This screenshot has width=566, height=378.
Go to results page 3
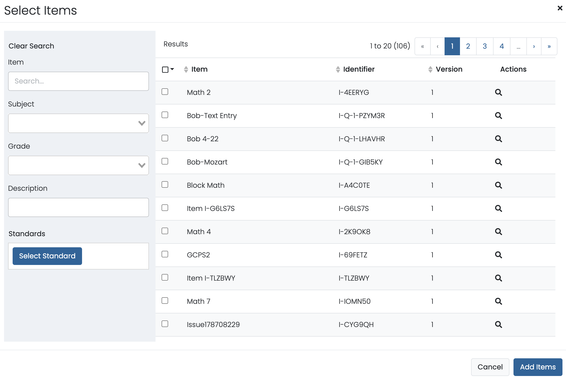pyautogui.click(x=484, y=46)
